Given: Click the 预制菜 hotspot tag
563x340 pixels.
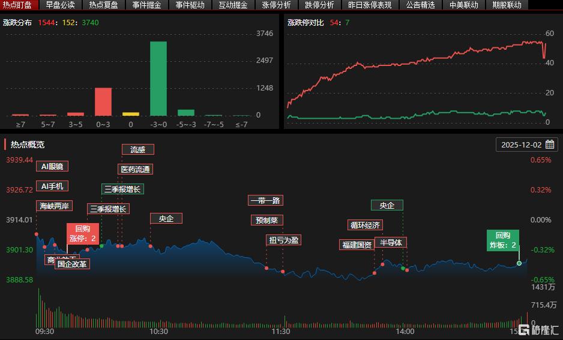Looking at the screenshot, I should [x=266, y=220].
